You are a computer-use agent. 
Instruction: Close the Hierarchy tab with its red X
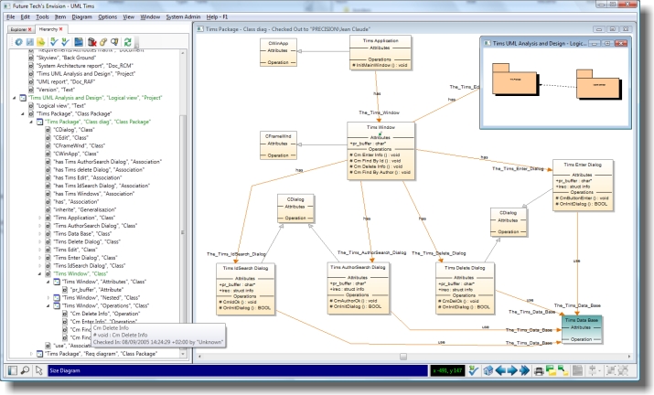pyautogui.click(x=61, y=29)
